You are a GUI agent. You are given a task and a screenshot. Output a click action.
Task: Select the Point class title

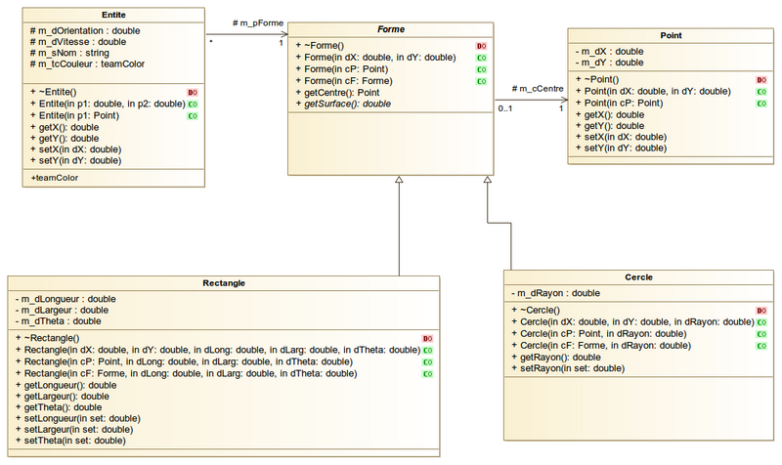coord(671,35)
